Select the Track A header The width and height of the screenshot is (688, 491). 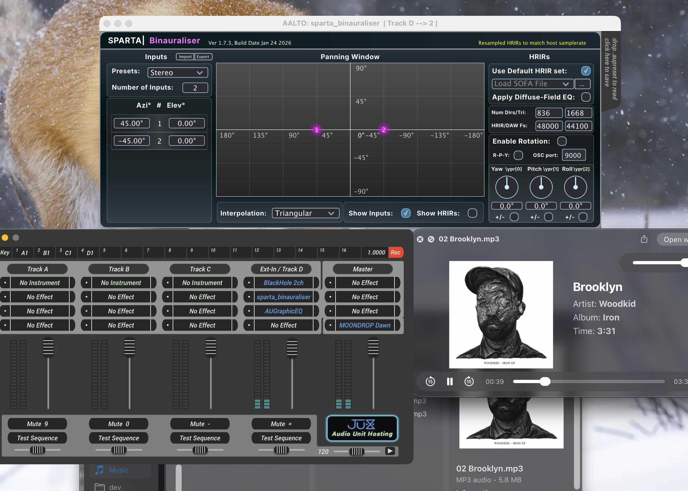37,269
